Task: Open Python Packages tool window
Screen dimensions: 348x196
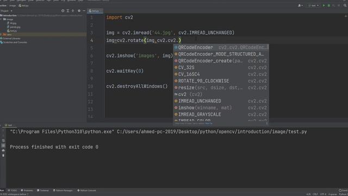Action: pyautogui.click(x=63, y=191)
